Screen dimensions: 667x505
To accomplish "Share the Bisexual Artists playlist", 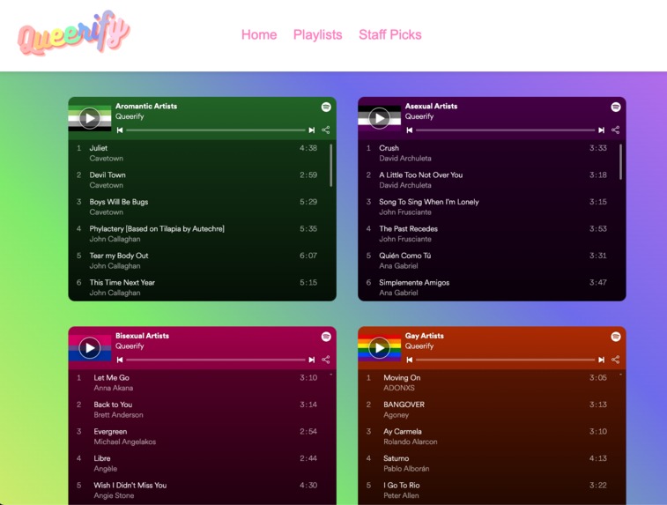I will 326,360.
